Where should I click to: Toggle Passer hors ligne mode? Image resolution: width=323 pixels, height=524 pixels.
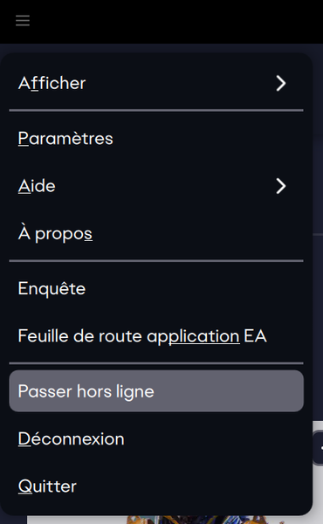coord(156,391)
